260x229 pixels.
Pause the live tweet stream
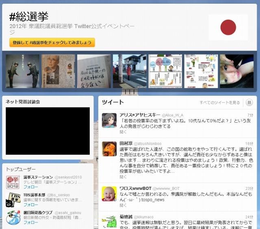[x=249, y=103]
